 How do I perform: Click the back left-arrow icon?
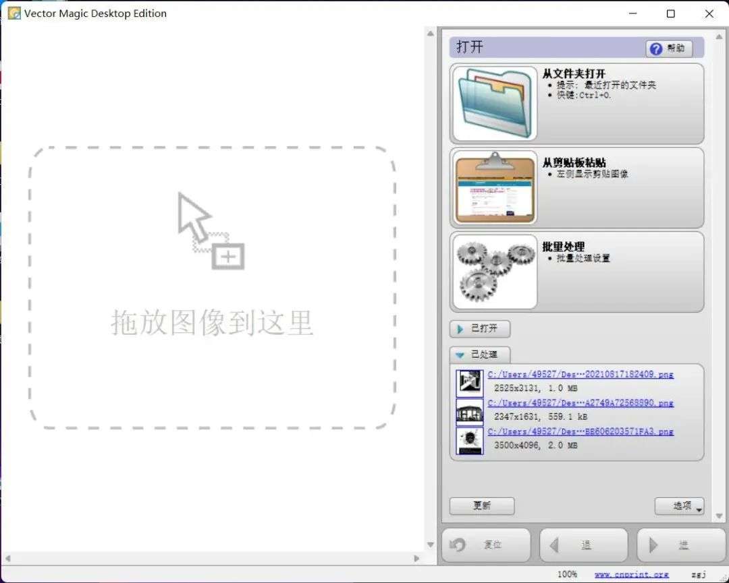tap(553, 545)
